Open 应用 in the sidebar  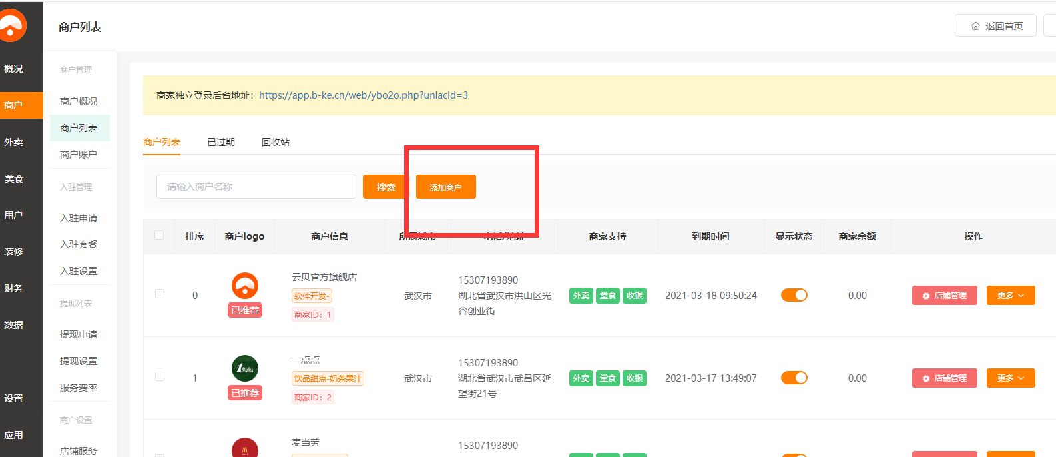click(13, 435)
